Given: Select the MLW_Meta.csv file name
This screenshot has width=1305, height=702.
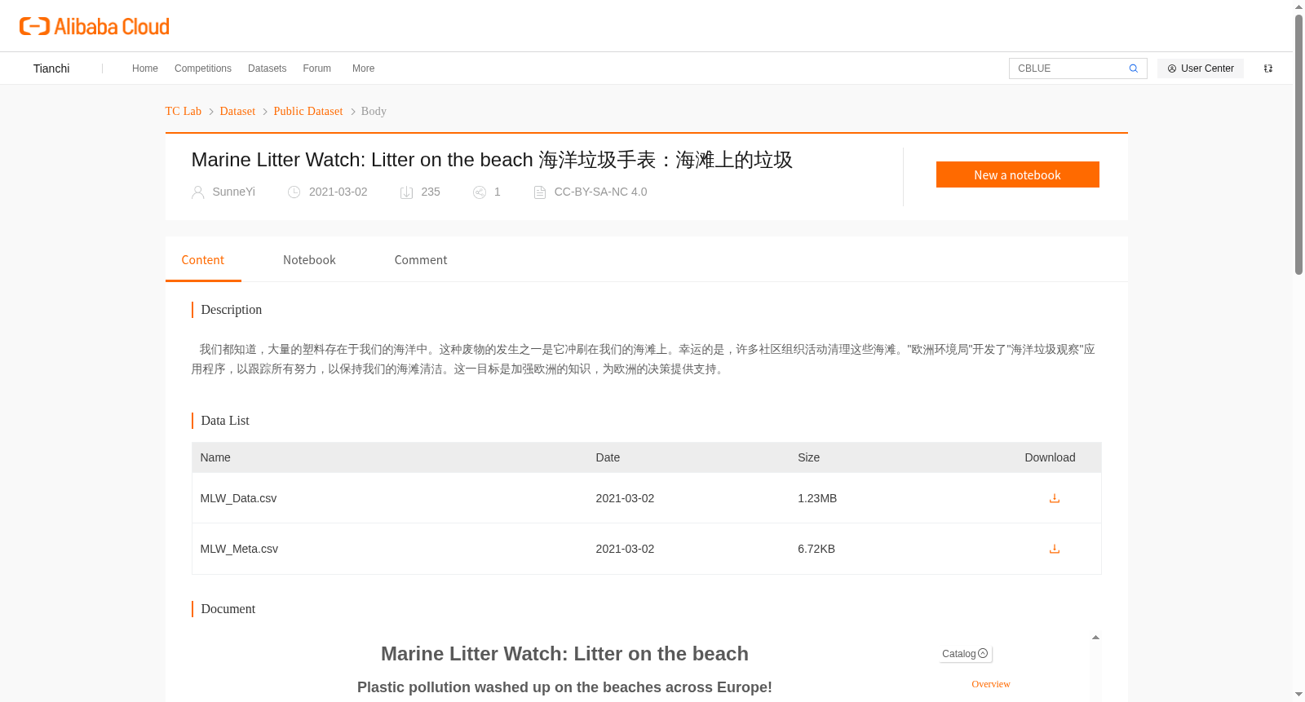Looking at the screenshot, I should tap(239, 549).
